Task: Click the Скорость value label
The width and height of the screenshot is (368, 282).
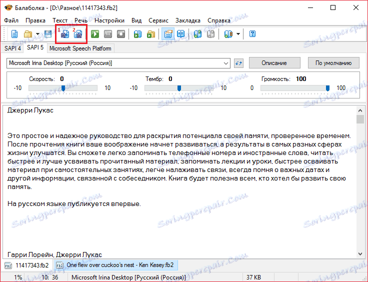Action: point(61,79)
